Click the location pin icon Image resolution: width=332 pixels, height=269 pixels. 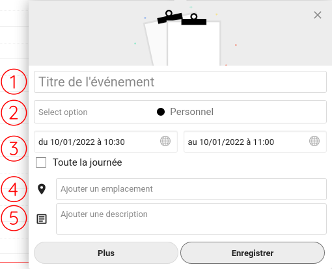click(x=42, y=189)
